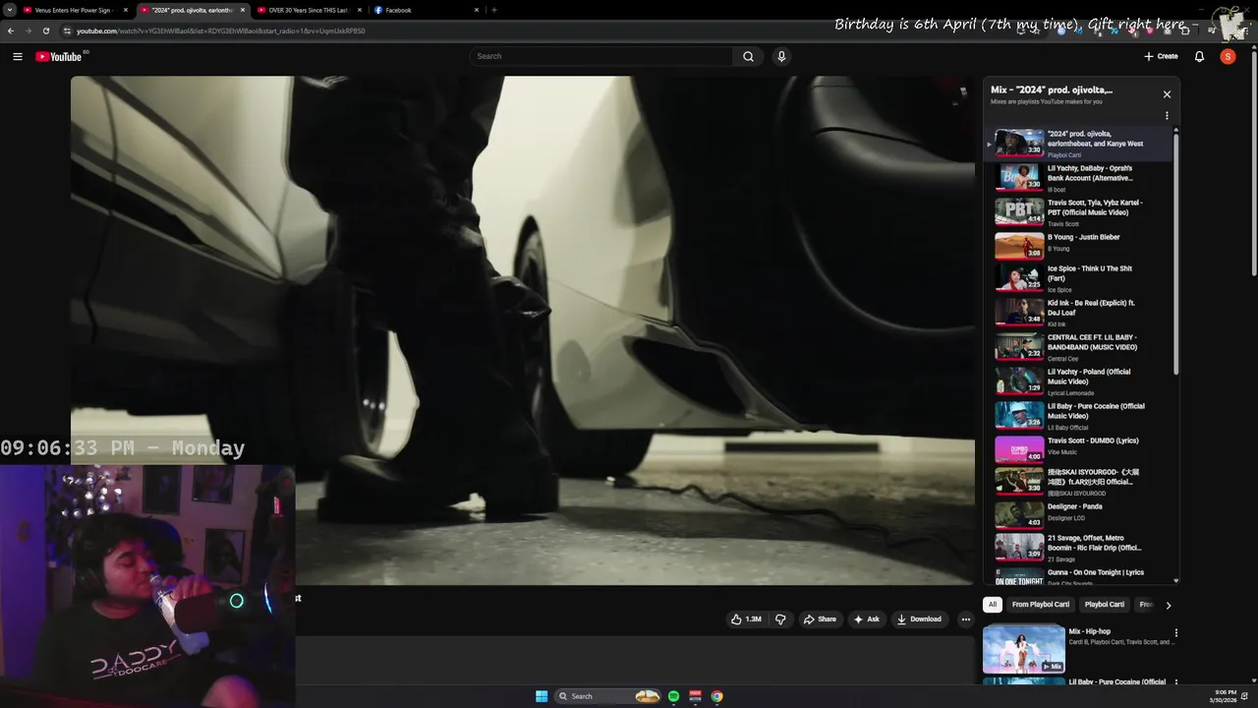1258x708 pixels.
Task: Dislike the video with thumbs down
Action: (781, 619)
